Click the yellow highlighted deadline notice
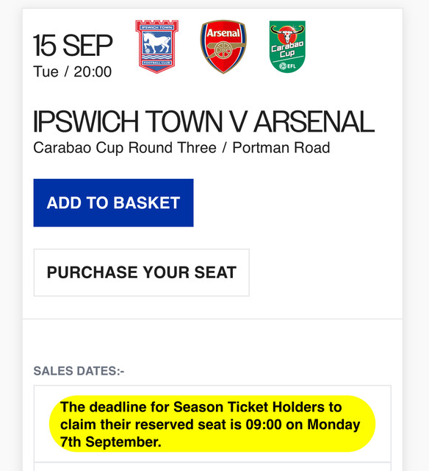The height and width of the screenshot is (471, 429). [212, 424]
